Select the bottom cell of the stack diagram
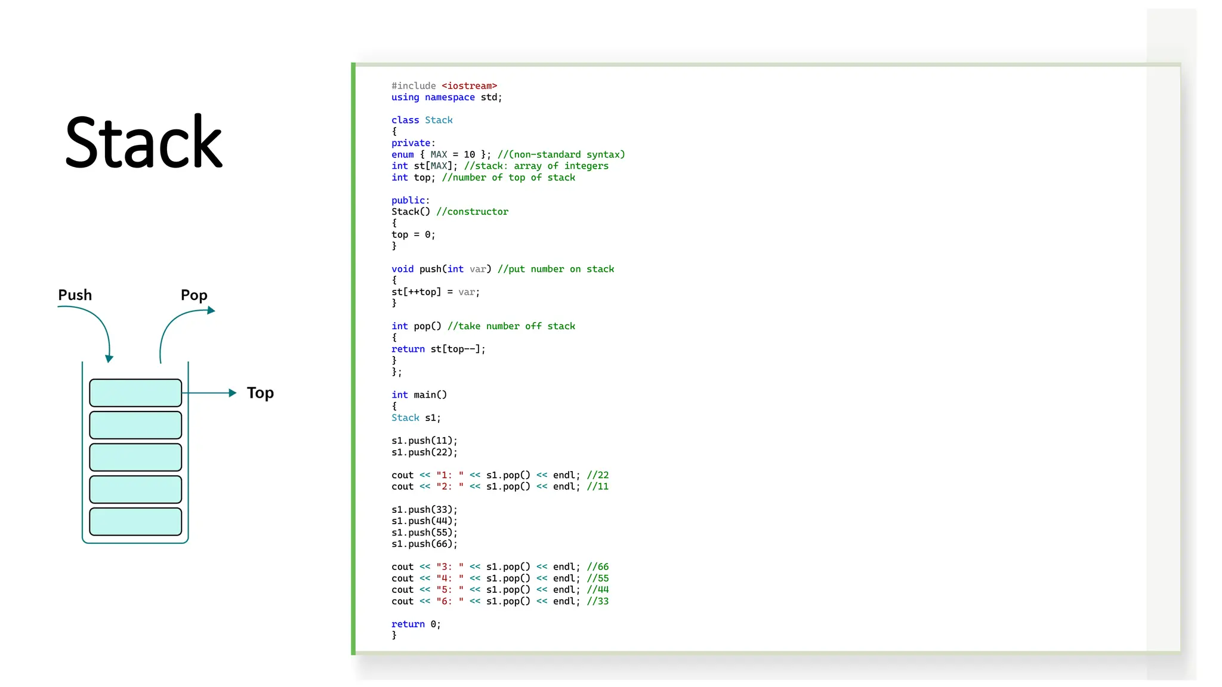The width and height of the screenshot is (1222, 687). [x=135, y=522]
